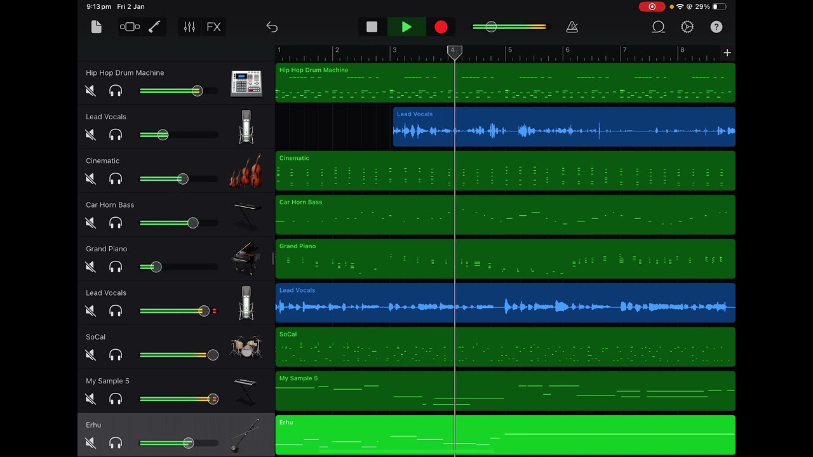
Task: Stop playback with the square button
Action: 372,27
